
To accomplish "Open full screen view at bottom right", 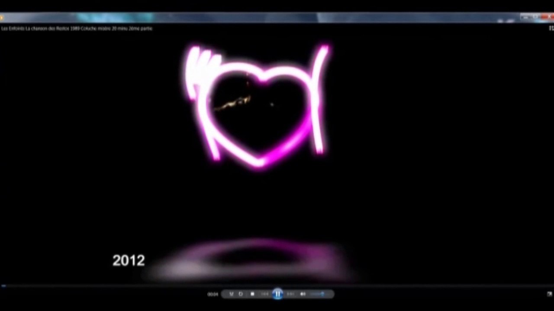I will 549,294.
